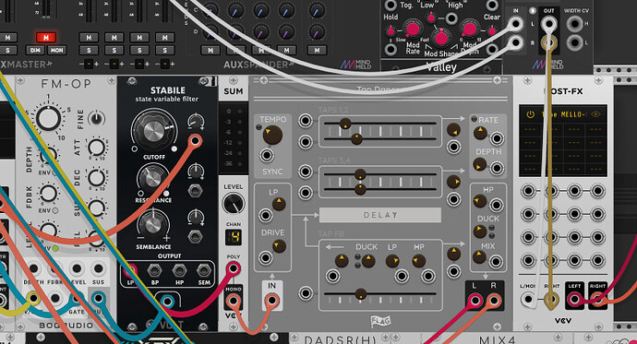Click the SYNC input jack under TEMPO

point(267,155)
